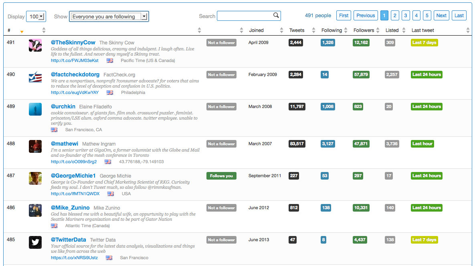The width and height of the screenshot is (475, 266).
Task: Select page 2
Action: (395, 16)
